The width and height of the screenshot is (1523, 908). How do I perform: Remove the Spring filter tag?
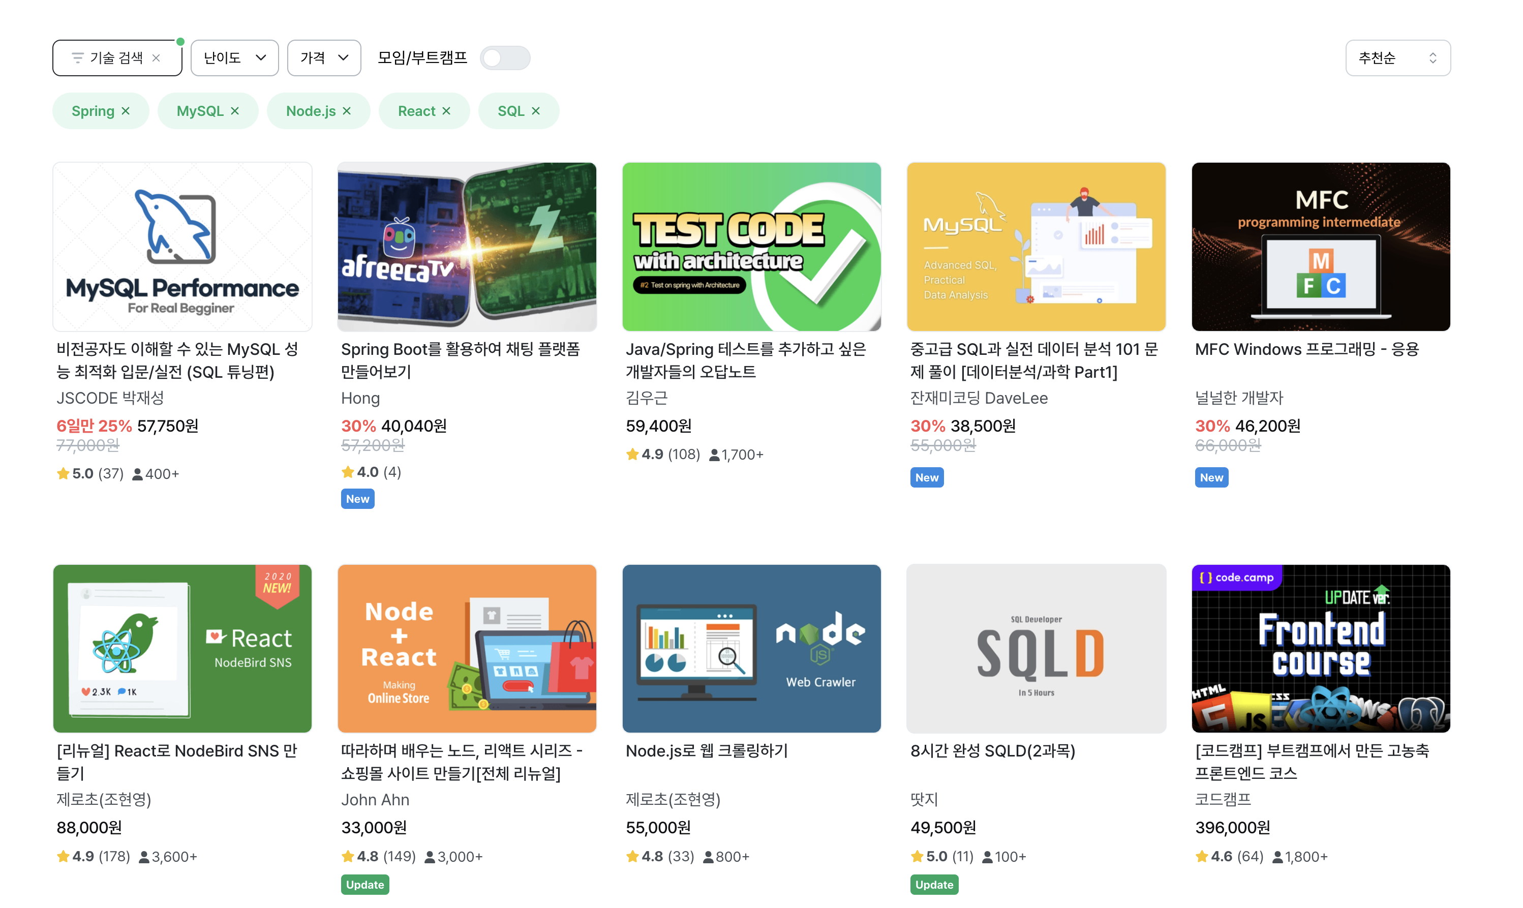tap(126, 111)
